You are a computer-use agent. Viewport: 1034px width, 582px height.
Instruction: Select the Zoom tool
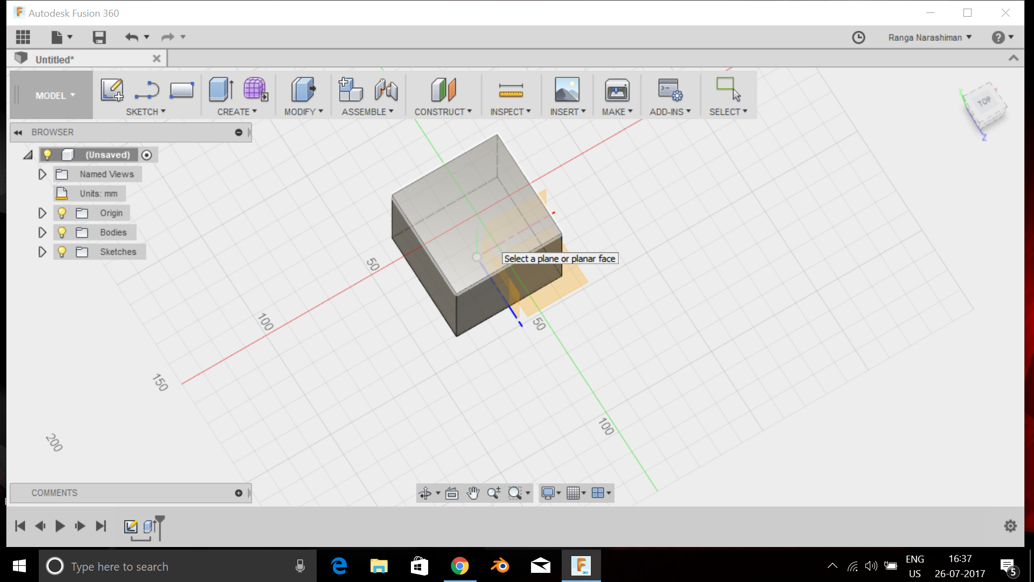(x=494, y=493)
